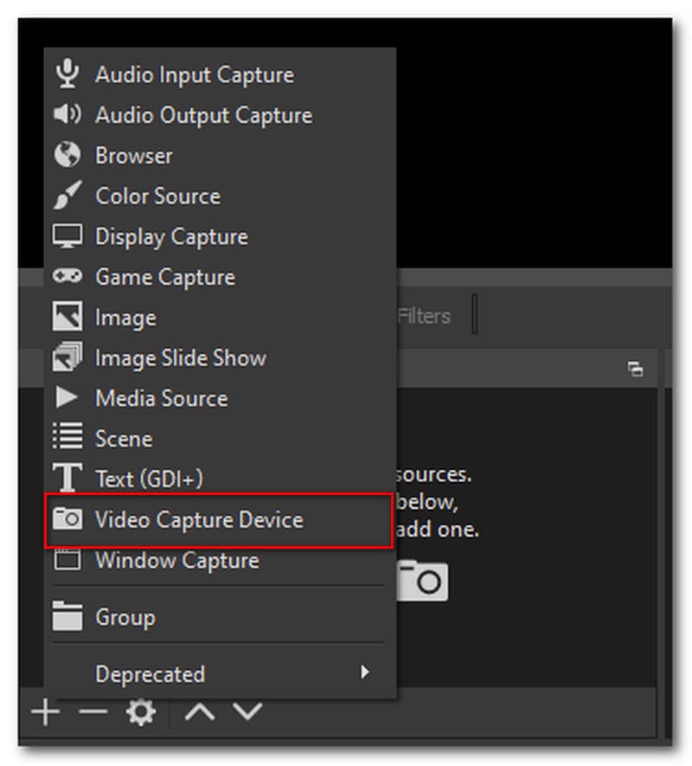Add a source with the plus button
Viewport: 692px width, 766px height.
(x=46, y=711)
